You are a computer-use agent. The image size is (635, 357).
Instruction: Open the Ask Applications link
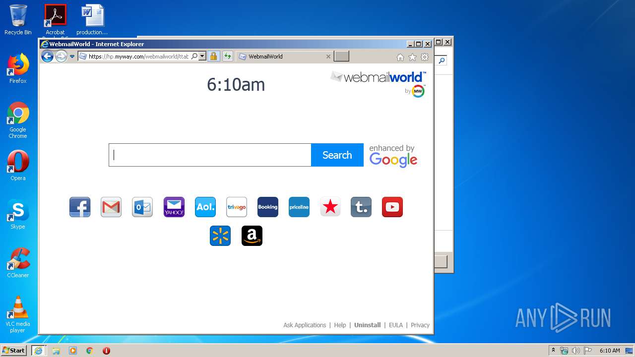coord(305,325)
